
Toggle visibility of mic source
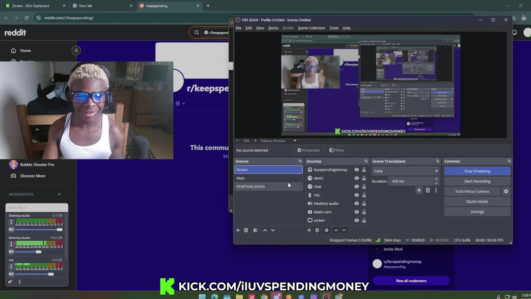click(x=356, y=195)
